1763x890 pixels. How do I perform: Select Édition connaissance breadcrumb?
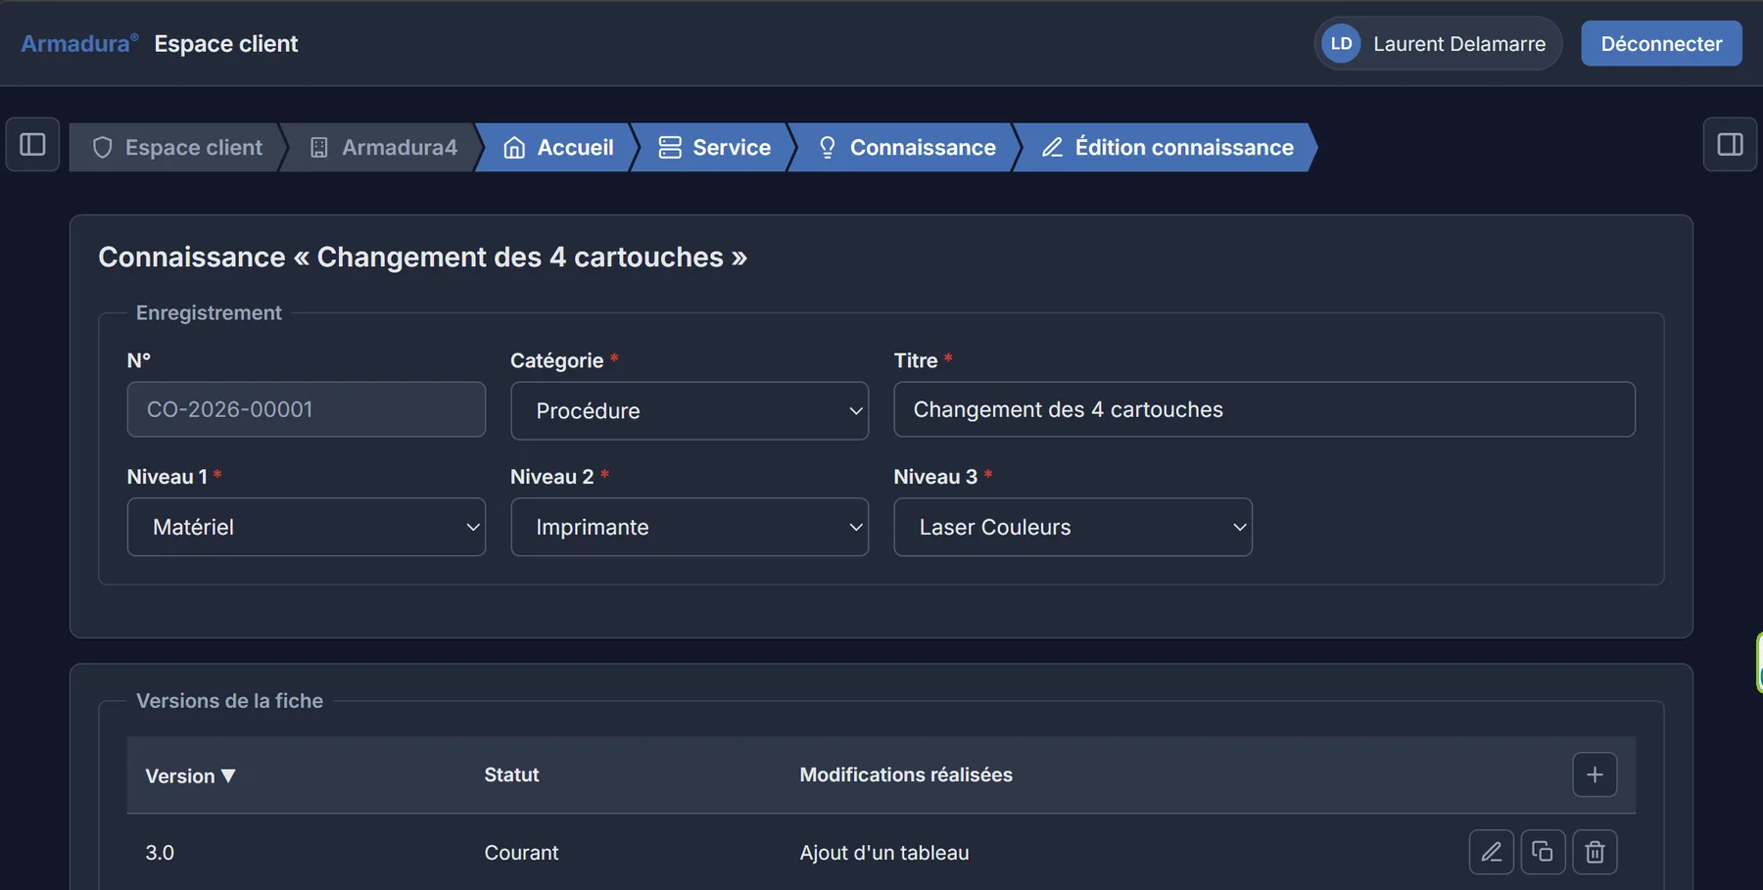coord(1167,147)
